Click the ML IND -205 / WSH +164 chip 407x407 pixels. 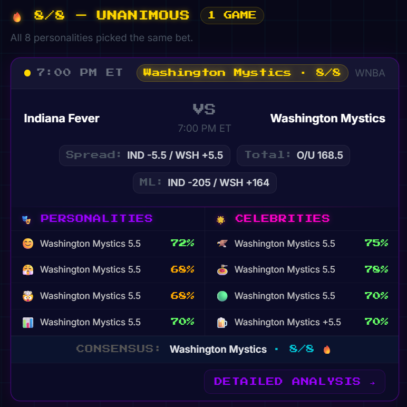click(205, 183)
